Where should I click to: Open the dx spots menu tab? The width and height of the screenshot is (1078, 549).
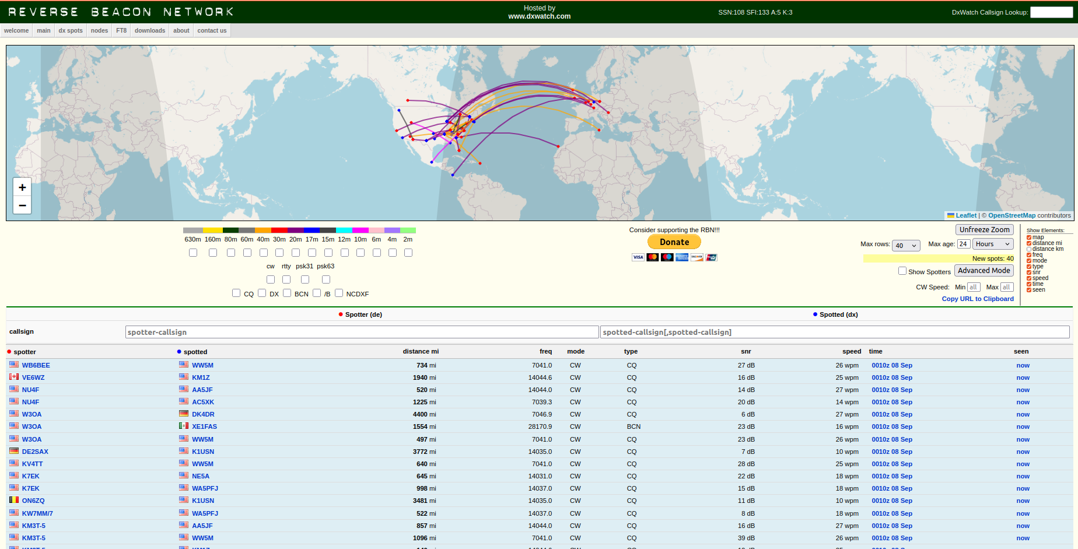click(x=71, y=30)
